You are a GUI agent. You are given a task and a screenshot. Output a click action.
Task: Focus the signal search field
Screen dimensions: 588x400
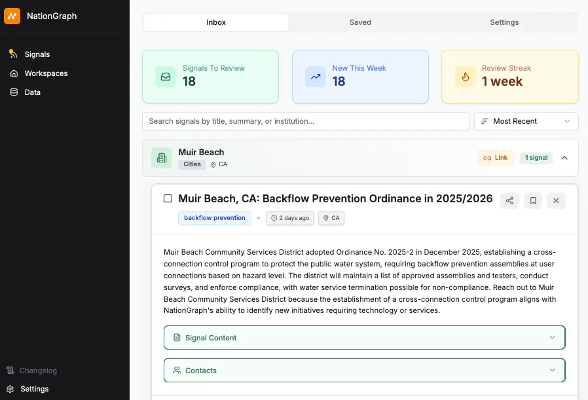pos(306,121)
